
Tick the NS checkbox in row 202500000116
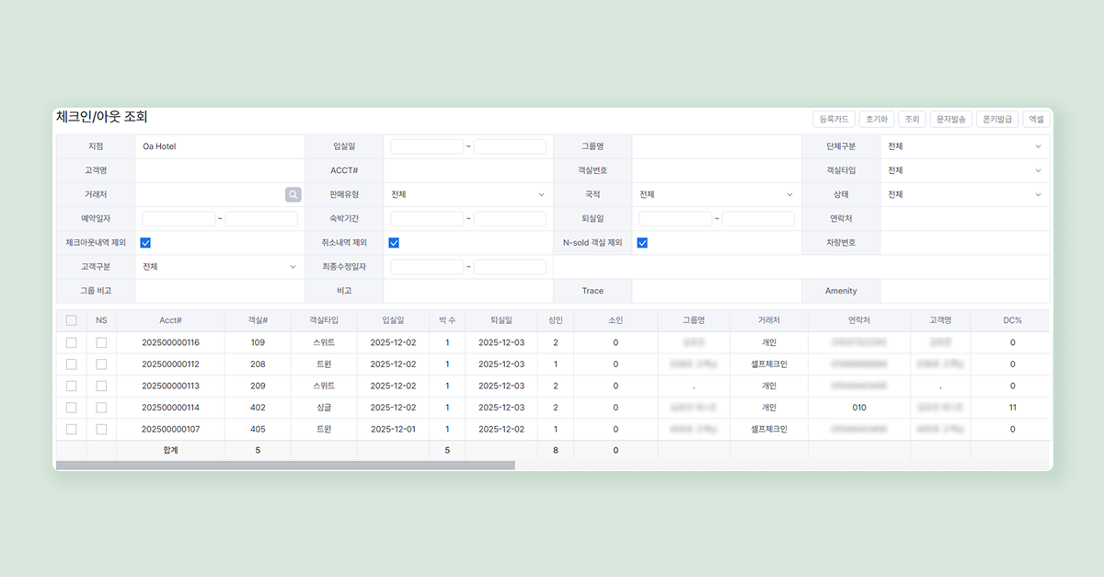[101, 342]
